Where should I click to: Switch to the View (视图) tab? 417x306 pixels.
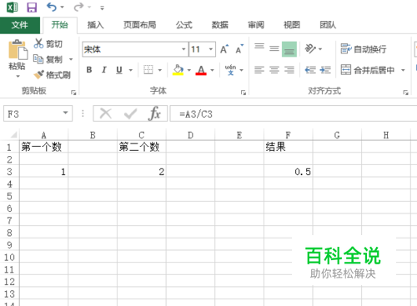(292, 25)
